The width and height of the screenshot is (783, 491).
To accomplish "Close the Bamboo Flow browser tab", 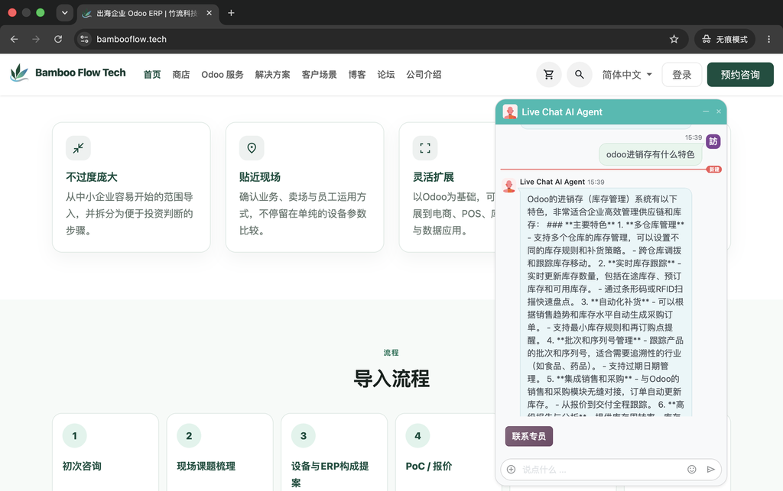I will [210, 13].
